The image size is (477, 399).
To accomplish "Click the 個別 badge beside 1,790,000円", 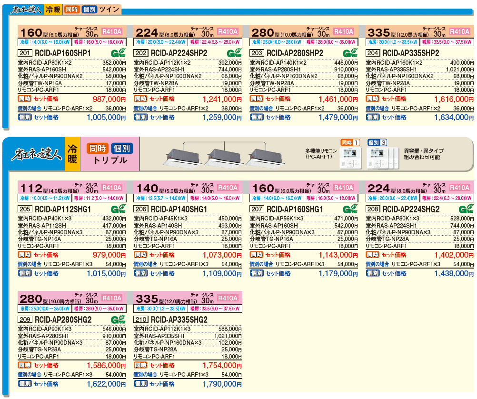I will point(140,383).
